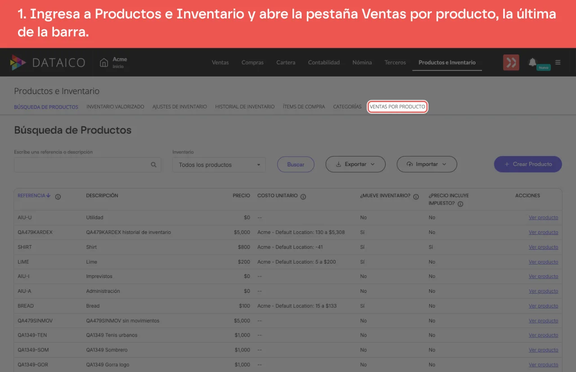Click the Buscar button
Image resolution: width=576 pixels, height=372 pixels.
click(x=296, y=164)
